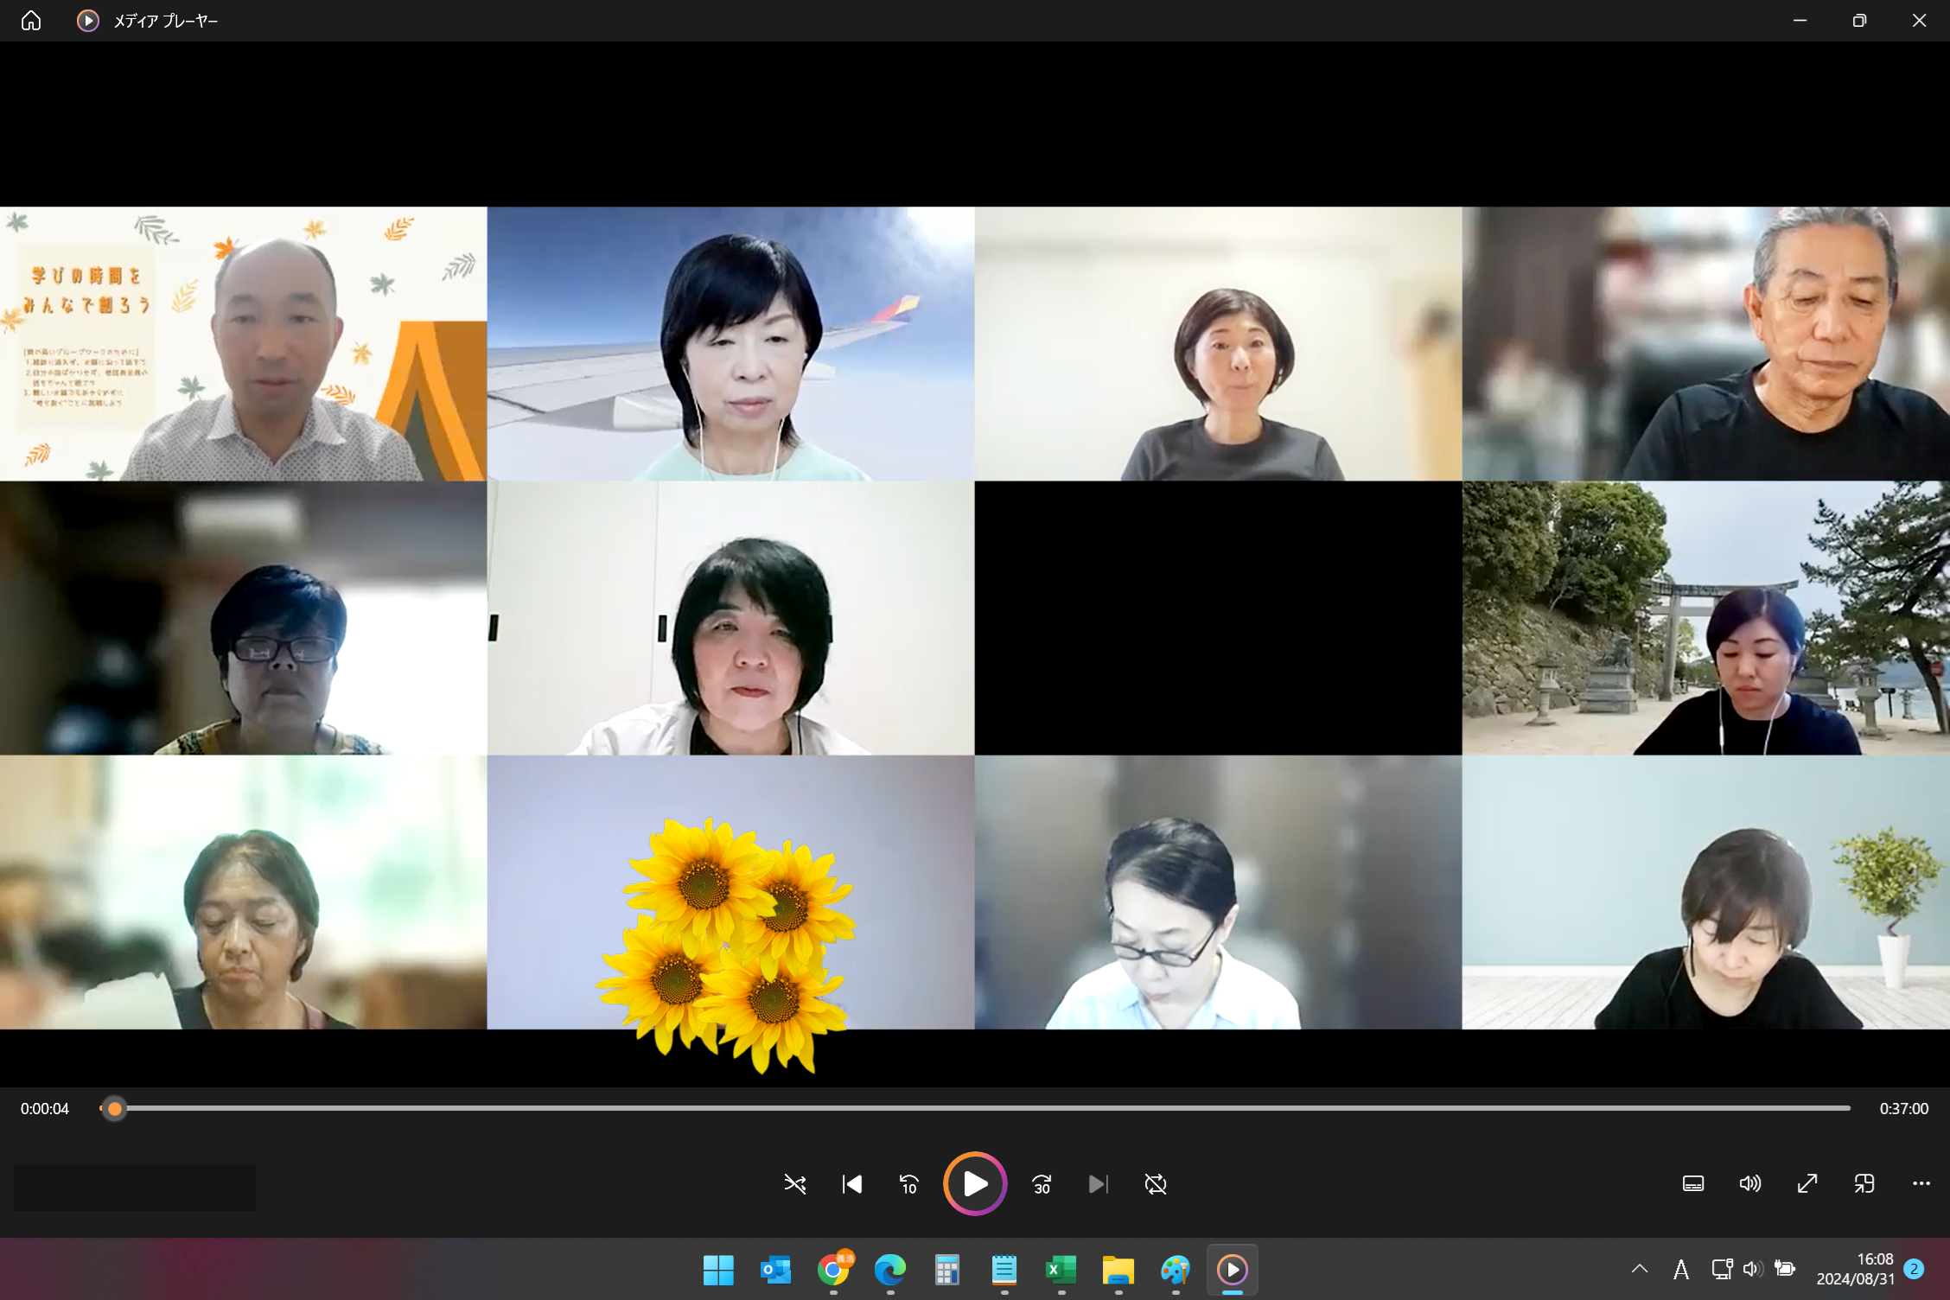This screenshot has height=1300, width=1950.
Task: Show hidden system tray icons
Action: coord(1639,1269)
